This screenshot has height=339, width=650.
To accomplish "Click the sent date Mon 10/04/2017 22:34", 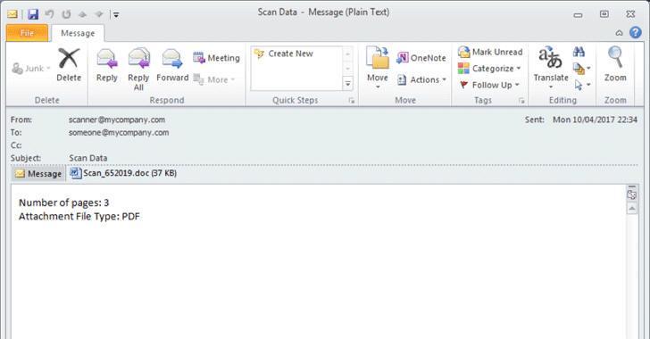I will tap(595, 120).
